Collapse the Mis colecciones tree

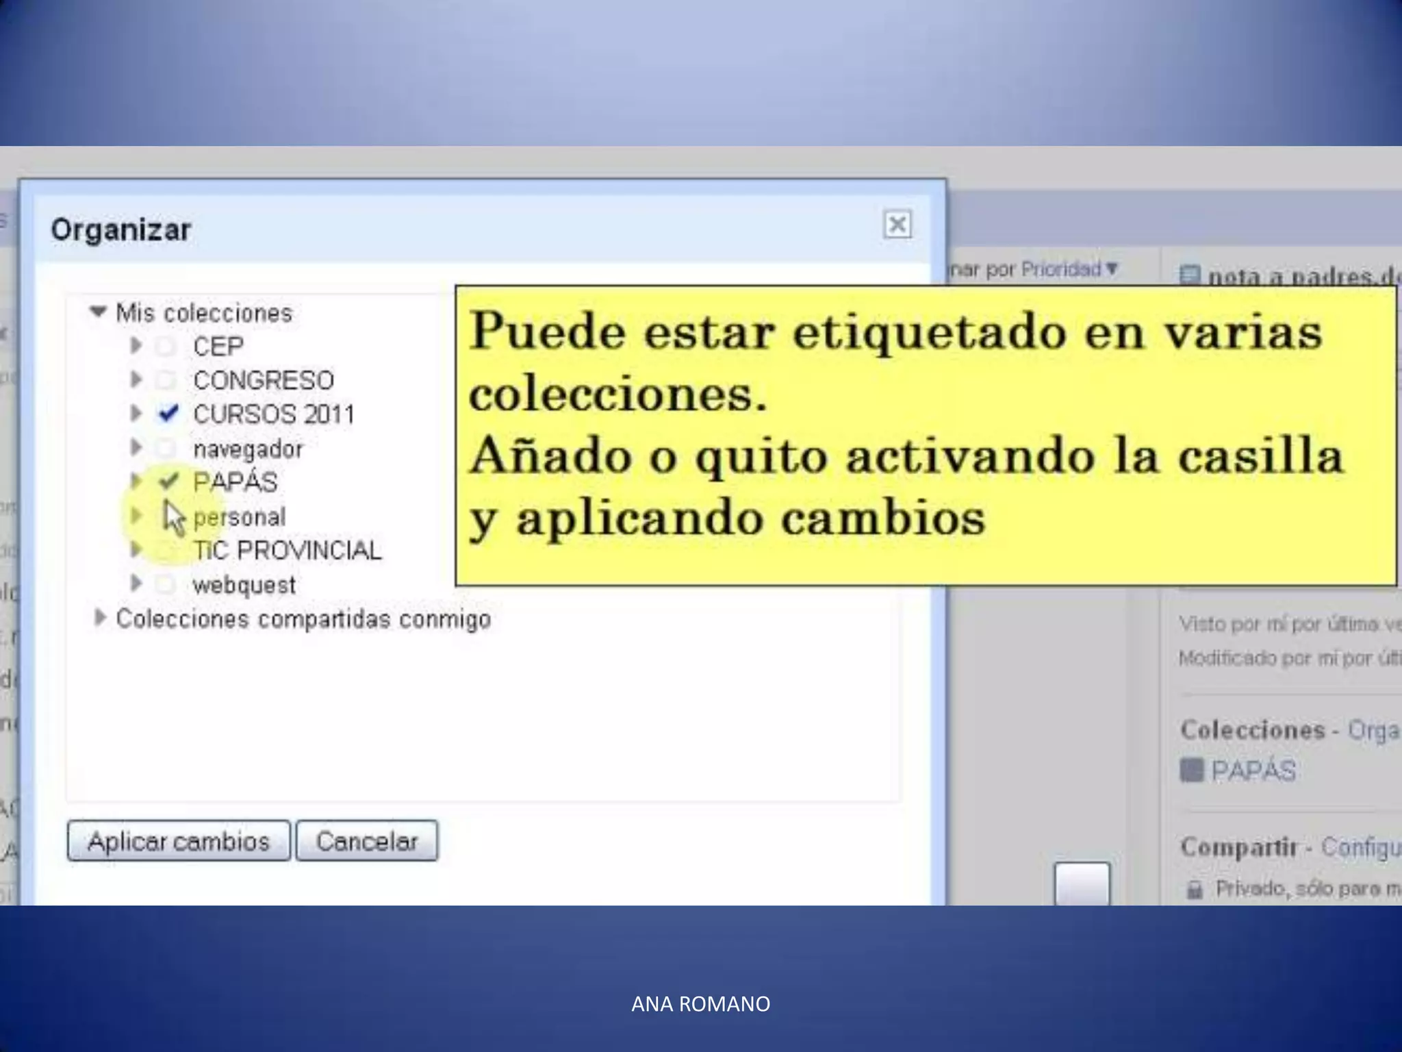pyautogui.click(x=99, y=312)
